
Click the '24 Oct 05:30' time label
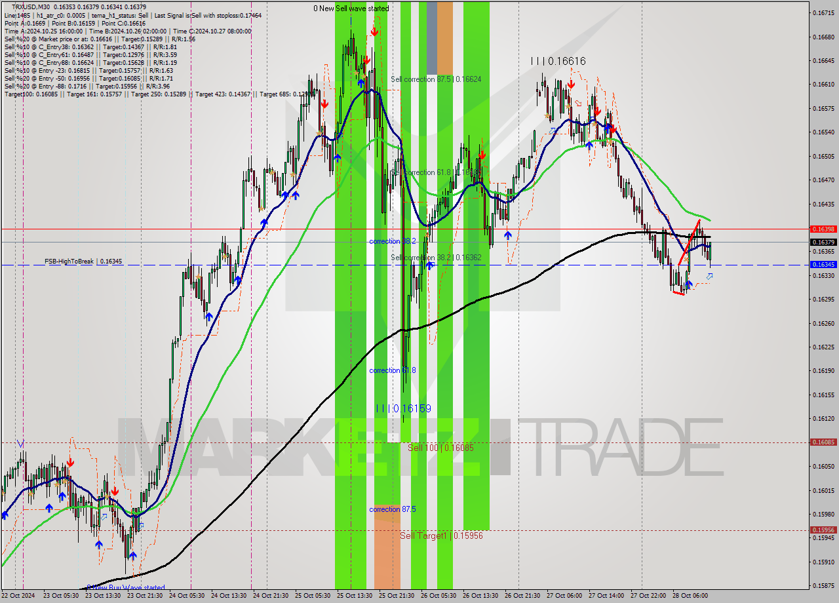click(x=187, y=596)
